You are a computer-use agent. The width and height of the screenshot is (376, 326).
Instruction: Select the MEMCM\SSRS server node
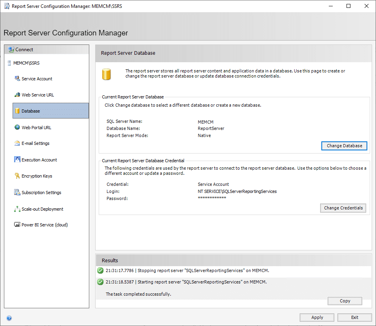(26, 63)
